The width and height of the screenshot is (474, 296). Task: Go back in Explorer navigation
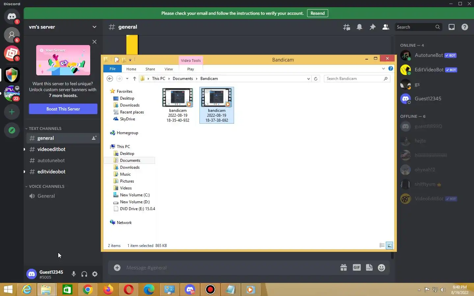[110, 79]
